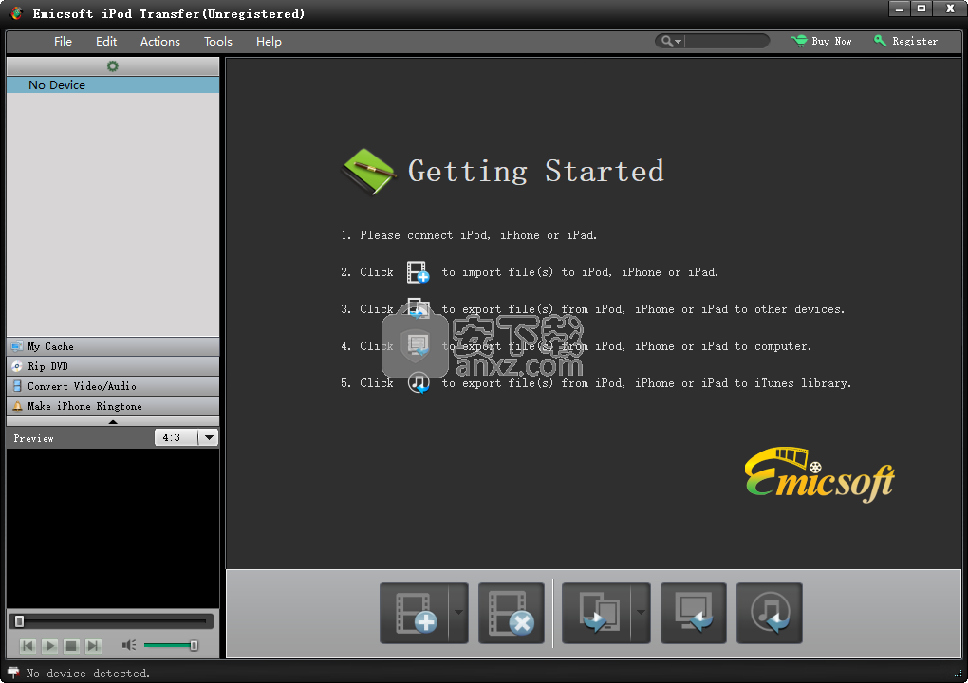Click the import icon in step 2
The height and width of the screenshot is (683, 968).
coord(418,272)
